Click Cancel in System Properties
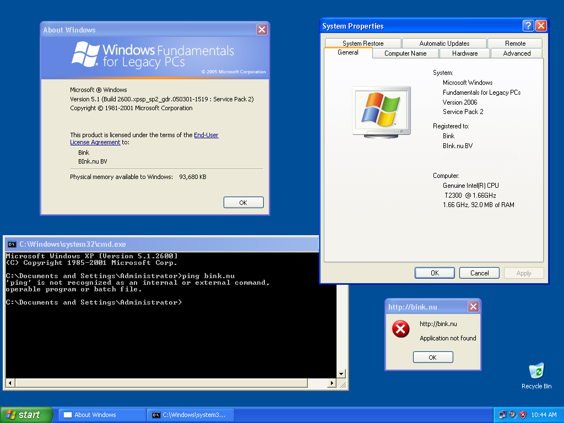 479,273
